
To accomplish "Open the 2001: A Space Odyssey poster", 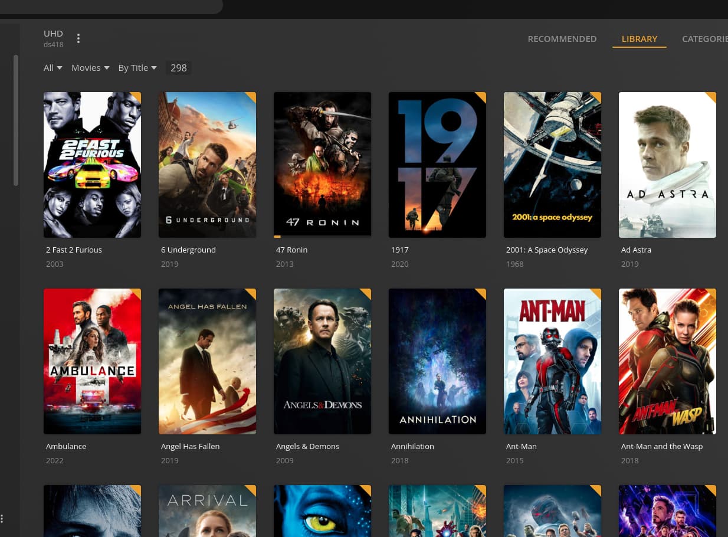I will tap(552, 165).
